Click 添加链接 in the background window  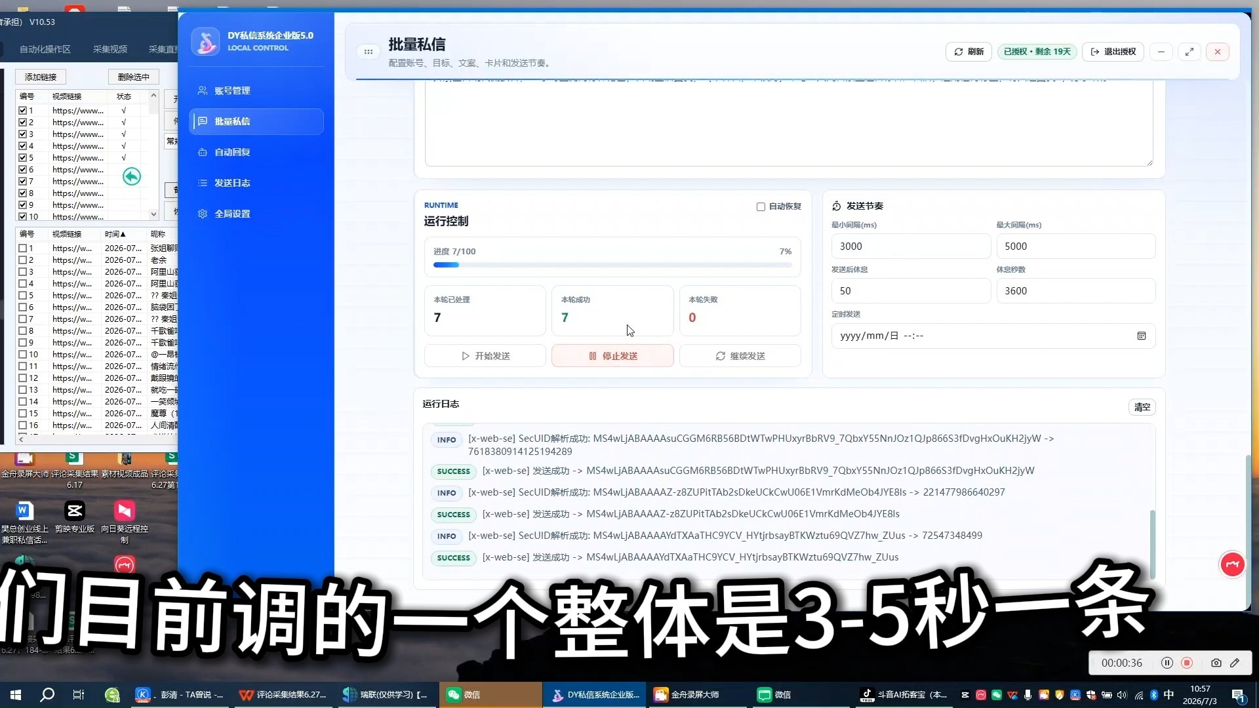click(x=41, y=77)
